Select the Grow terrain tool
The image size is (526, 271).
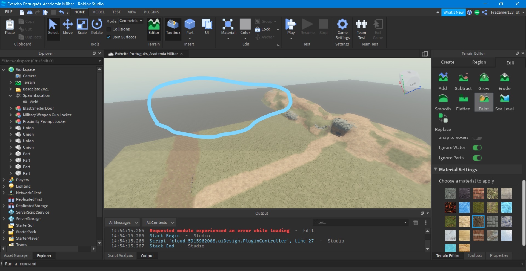point(484,81)
